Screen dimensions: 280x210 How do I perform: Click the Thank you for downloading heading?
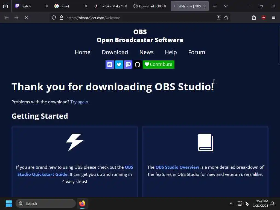(x=113, y=87)
